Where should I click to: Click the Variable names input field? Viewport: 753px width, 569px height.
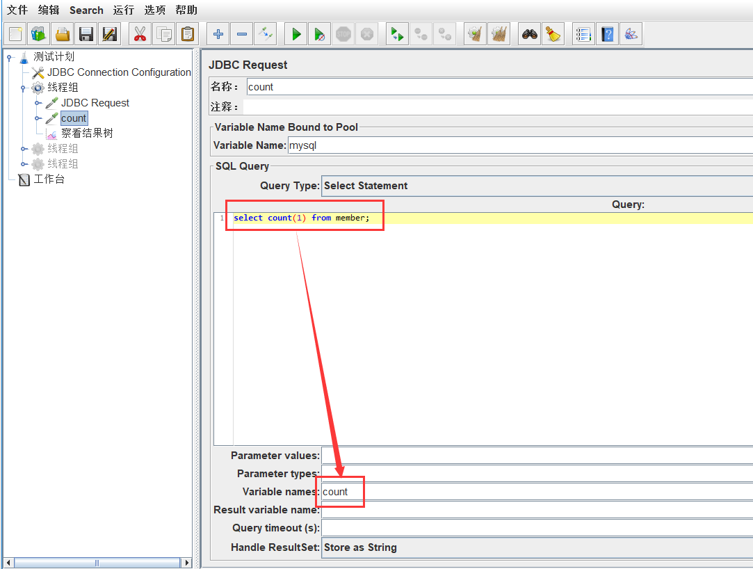coord(537,492)
